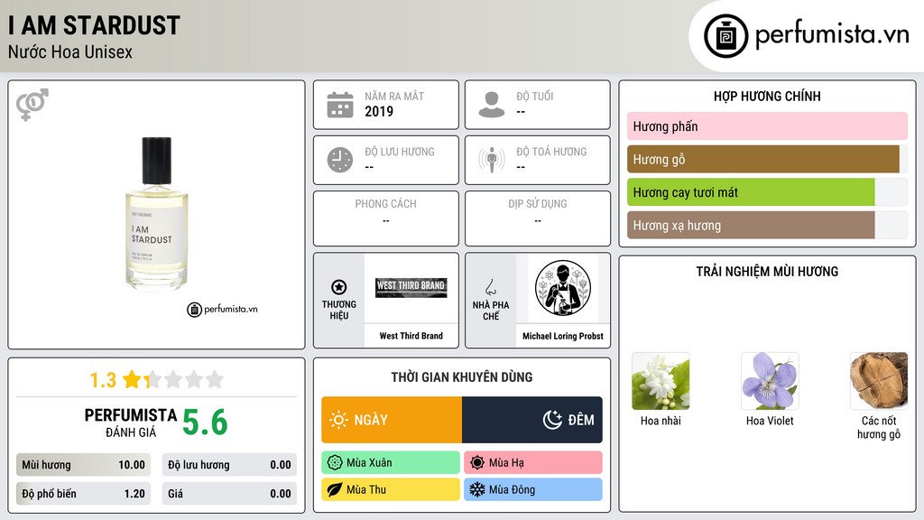Select the Mùa Thu season tile
The image size is (924, 520).
(x=391, y=489)
